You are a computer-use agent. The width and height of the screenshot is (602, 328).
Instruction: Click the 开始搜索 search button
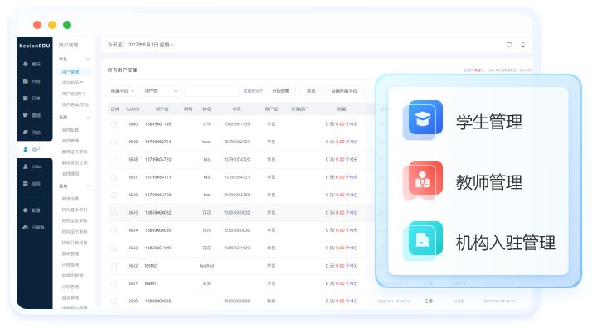pos(280,91)
